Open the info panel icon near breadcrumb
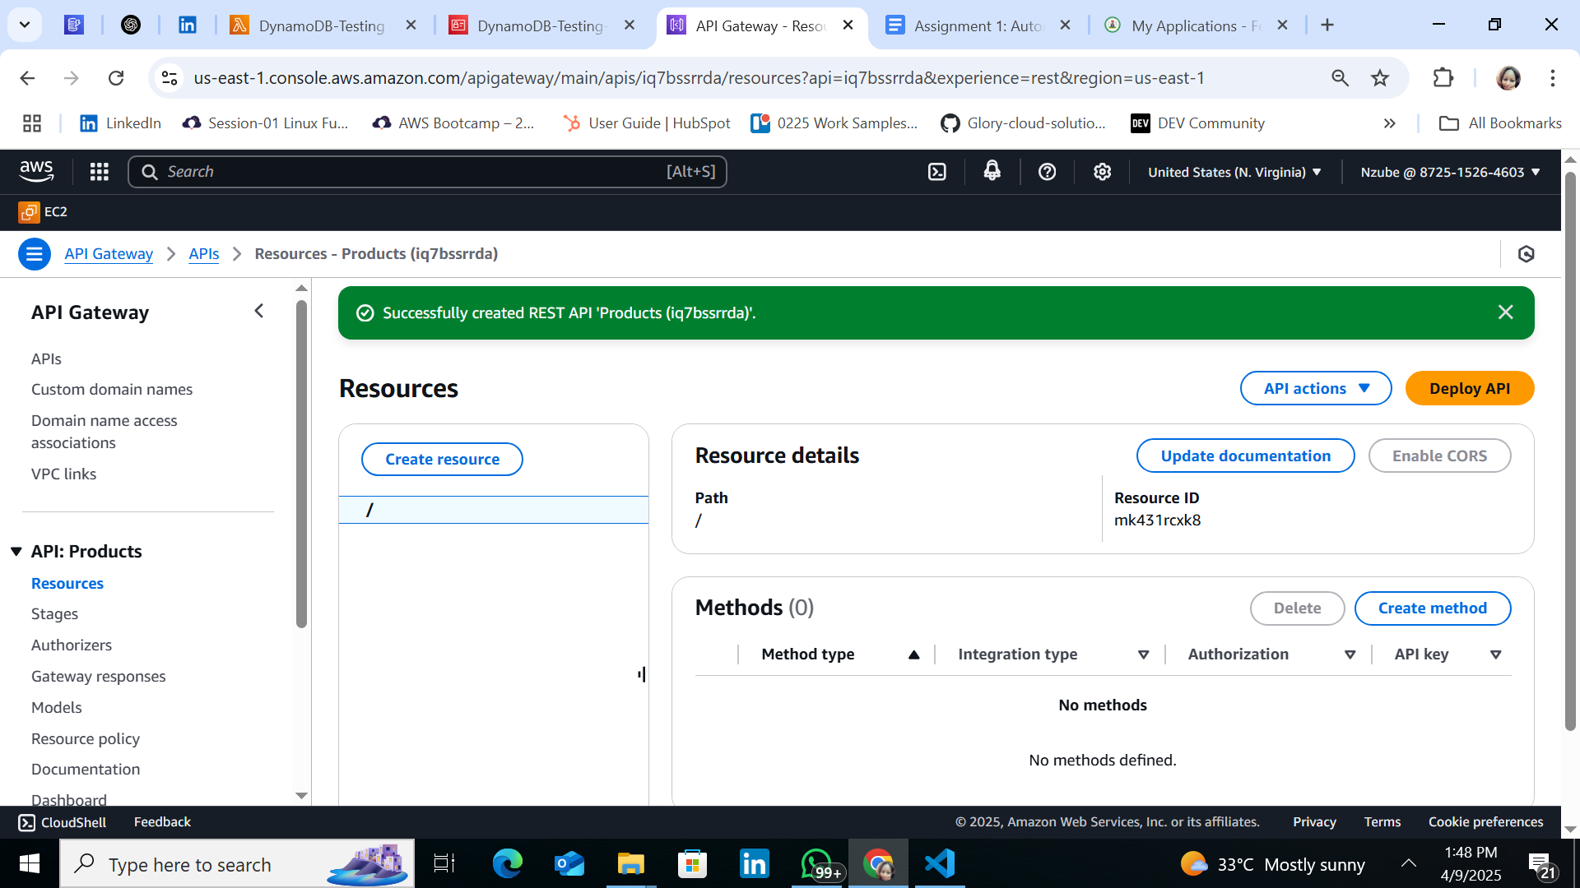This screenshot has width=1580, height=888. tap(1527, 254)
